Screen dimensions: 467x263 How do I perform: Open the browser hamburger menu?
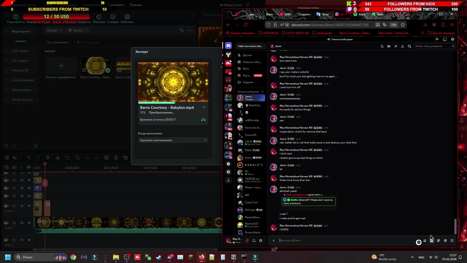tap(452, 25)
